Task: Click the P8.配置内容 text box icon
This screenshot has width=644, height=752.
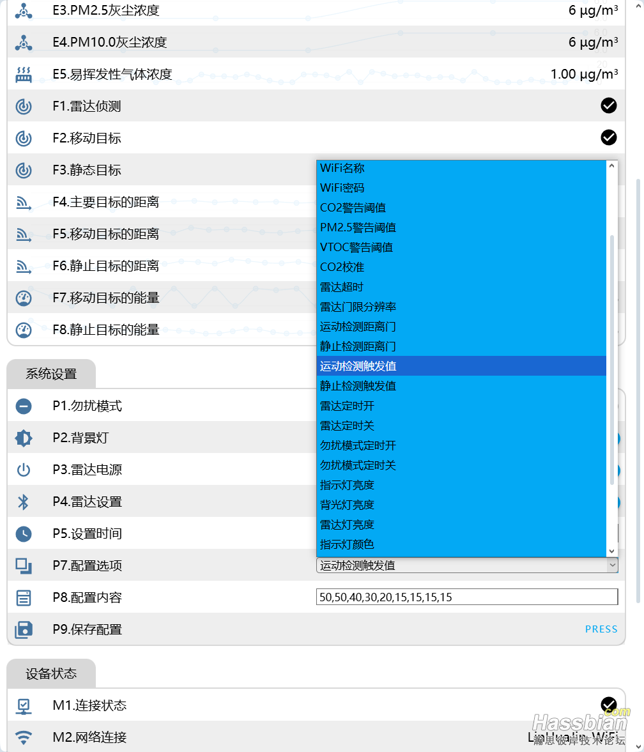Action: click(24, 597)
